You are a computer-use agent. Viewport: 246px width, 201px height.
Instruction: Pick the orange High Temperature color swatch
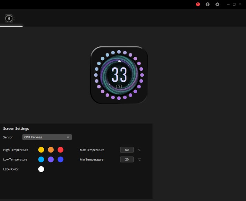pyautogui.click(x=51, y=150)
